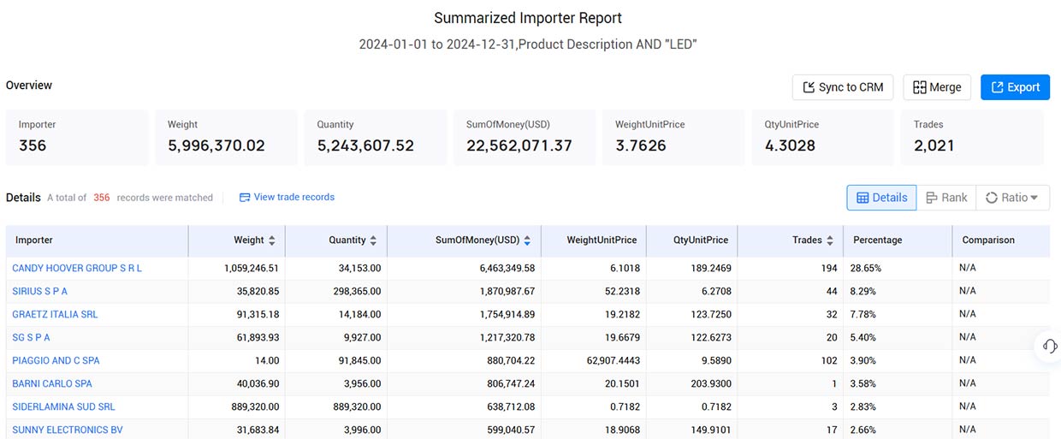
Task: Click sum value 599,040.57
Action: click(511, 430)
